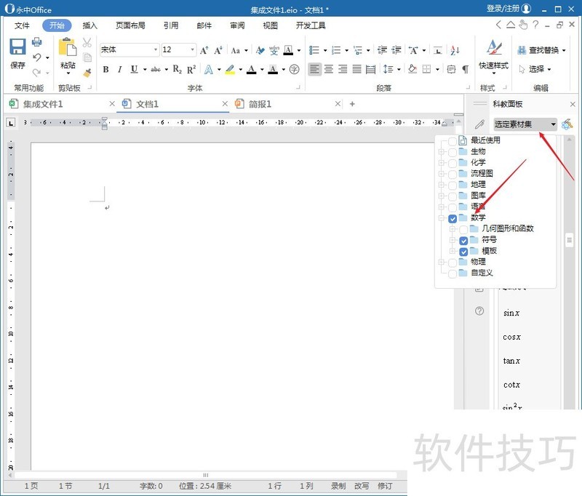582x496 pixels.
Task: Switch to the 引用 ribbon tab
Action: click(x=171, y=25)
